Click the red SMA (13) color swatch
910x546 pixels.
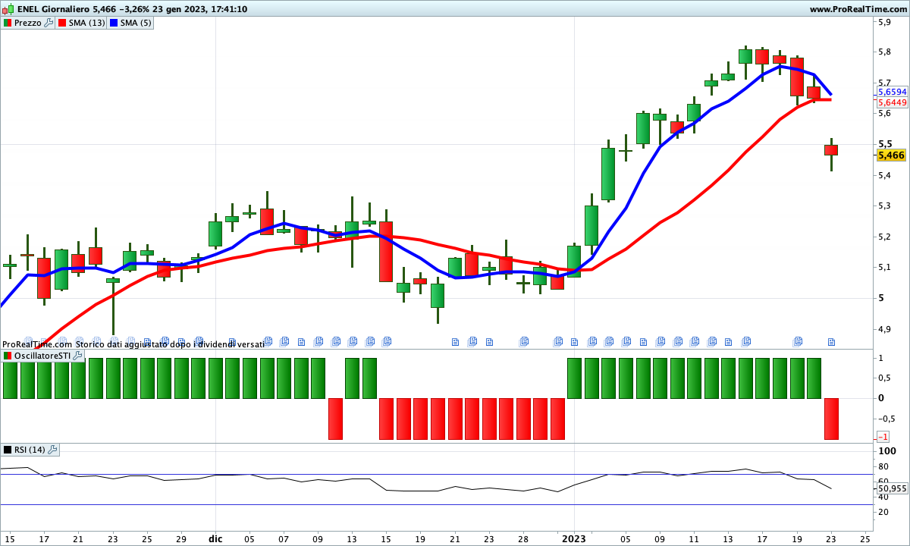click(x=63, y=23)
